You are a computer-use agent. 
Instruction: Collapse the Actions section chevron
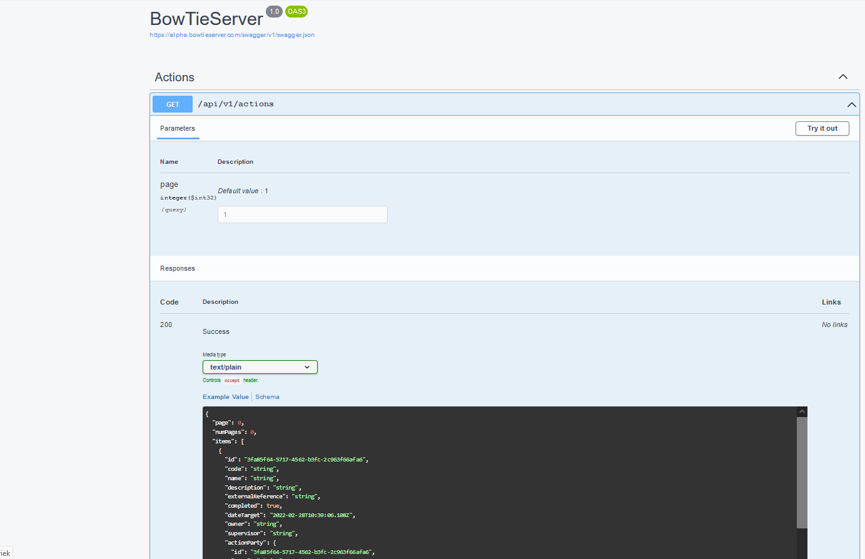click(842, 77)
